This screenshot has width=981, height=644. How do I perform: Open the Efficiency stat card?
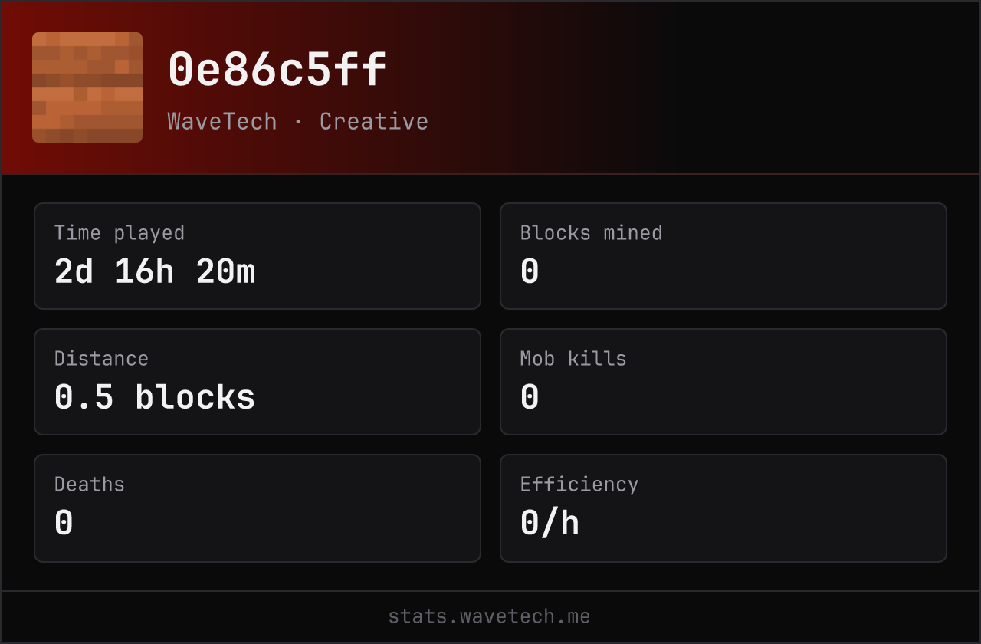pos(723,508)
